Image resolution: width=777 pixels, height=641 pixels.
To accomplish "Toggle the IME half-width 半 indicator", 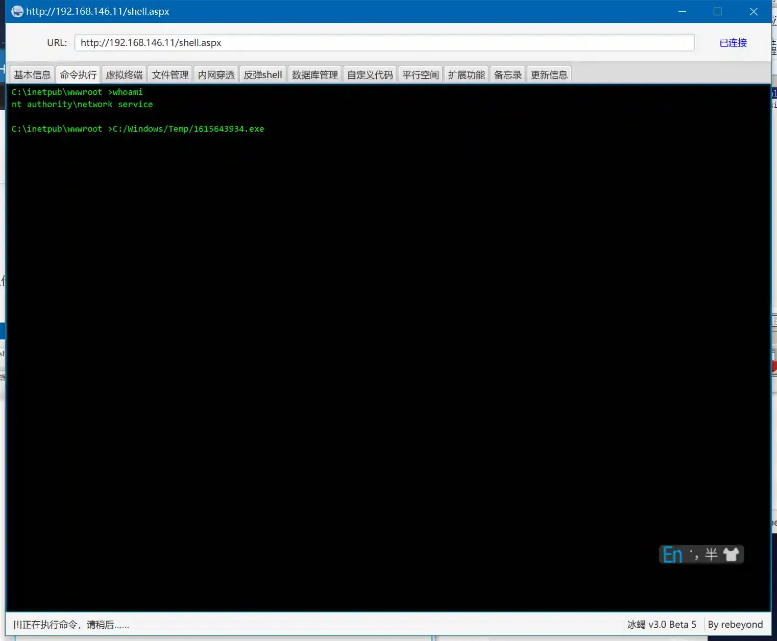I will click(x=711, y=554).
